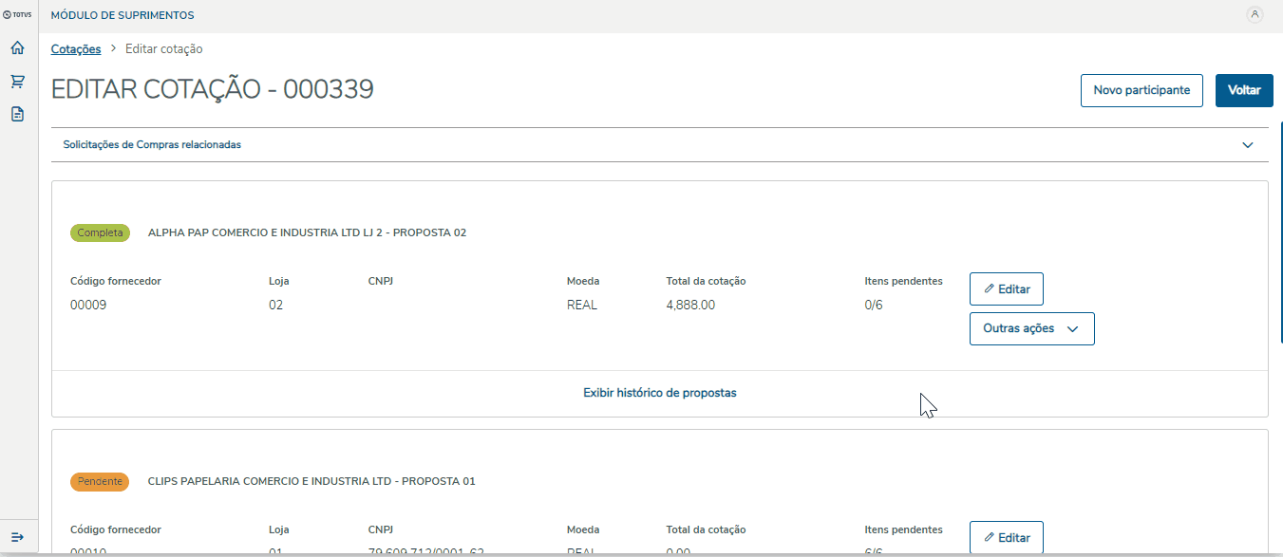Open the document icon in sidebar
Screen dimensions: 1283x557
point(17,114)
